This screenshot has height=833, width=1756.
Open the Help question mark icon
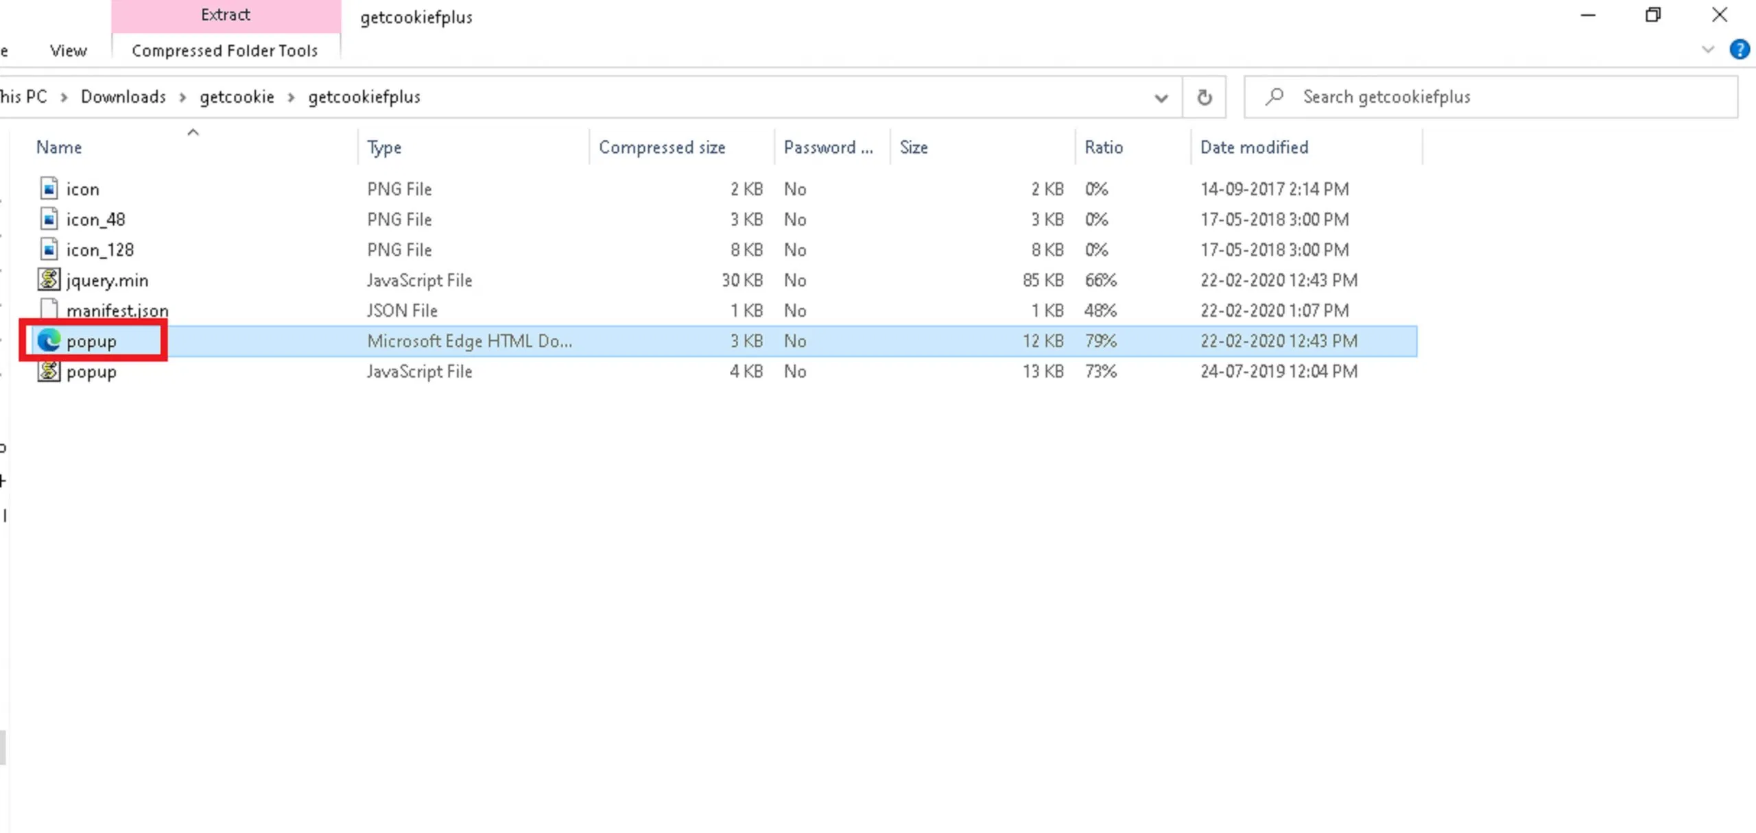1739,50
